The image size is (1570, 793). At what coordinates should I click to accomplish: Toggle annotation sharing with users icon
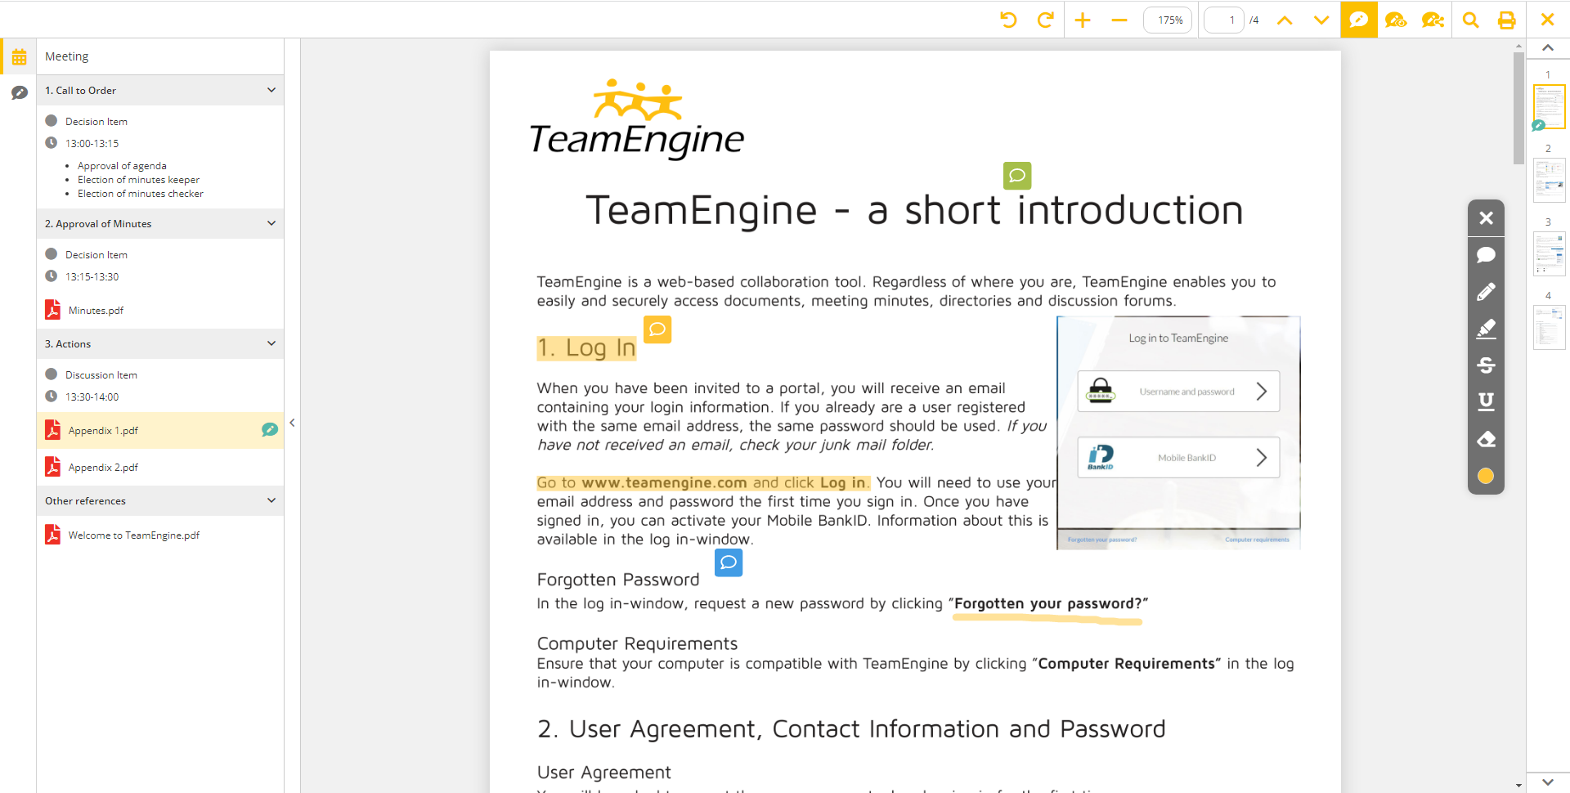(1433, 20)
